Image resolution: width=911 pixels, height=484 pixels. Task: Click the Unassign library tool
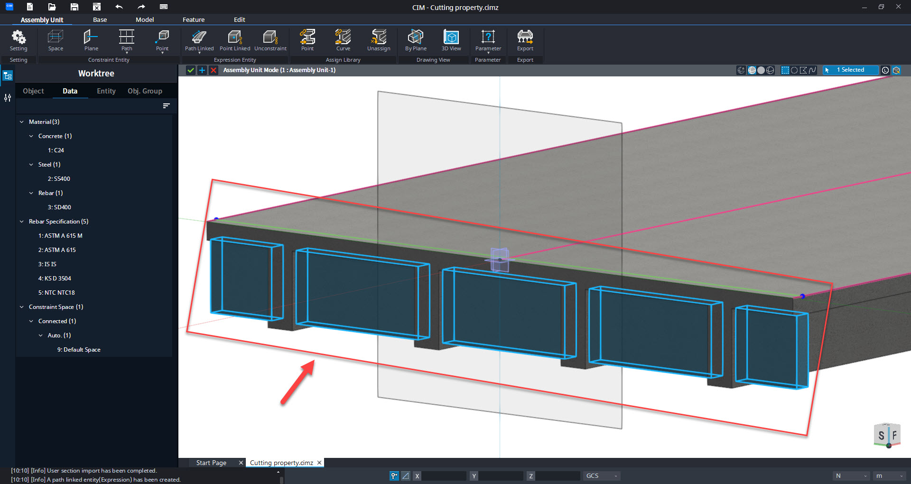(379, 40)
